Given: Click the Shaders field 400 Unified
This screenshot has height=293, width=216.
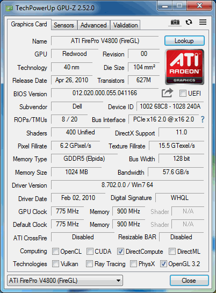Looking at the screenshot, I should 81,132.
